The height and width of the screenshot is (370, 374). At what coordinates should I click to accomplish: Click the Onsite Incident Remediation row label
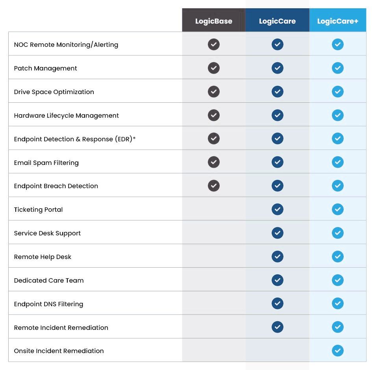coord(59,351)
